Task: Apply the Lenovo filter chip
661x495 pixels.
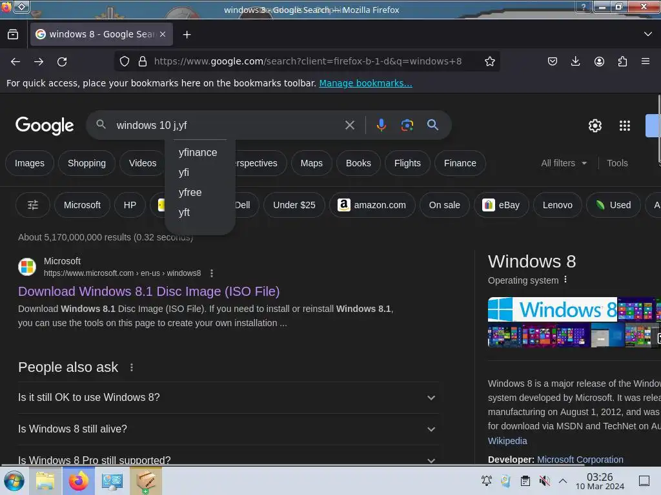Action: coord(557,205)
